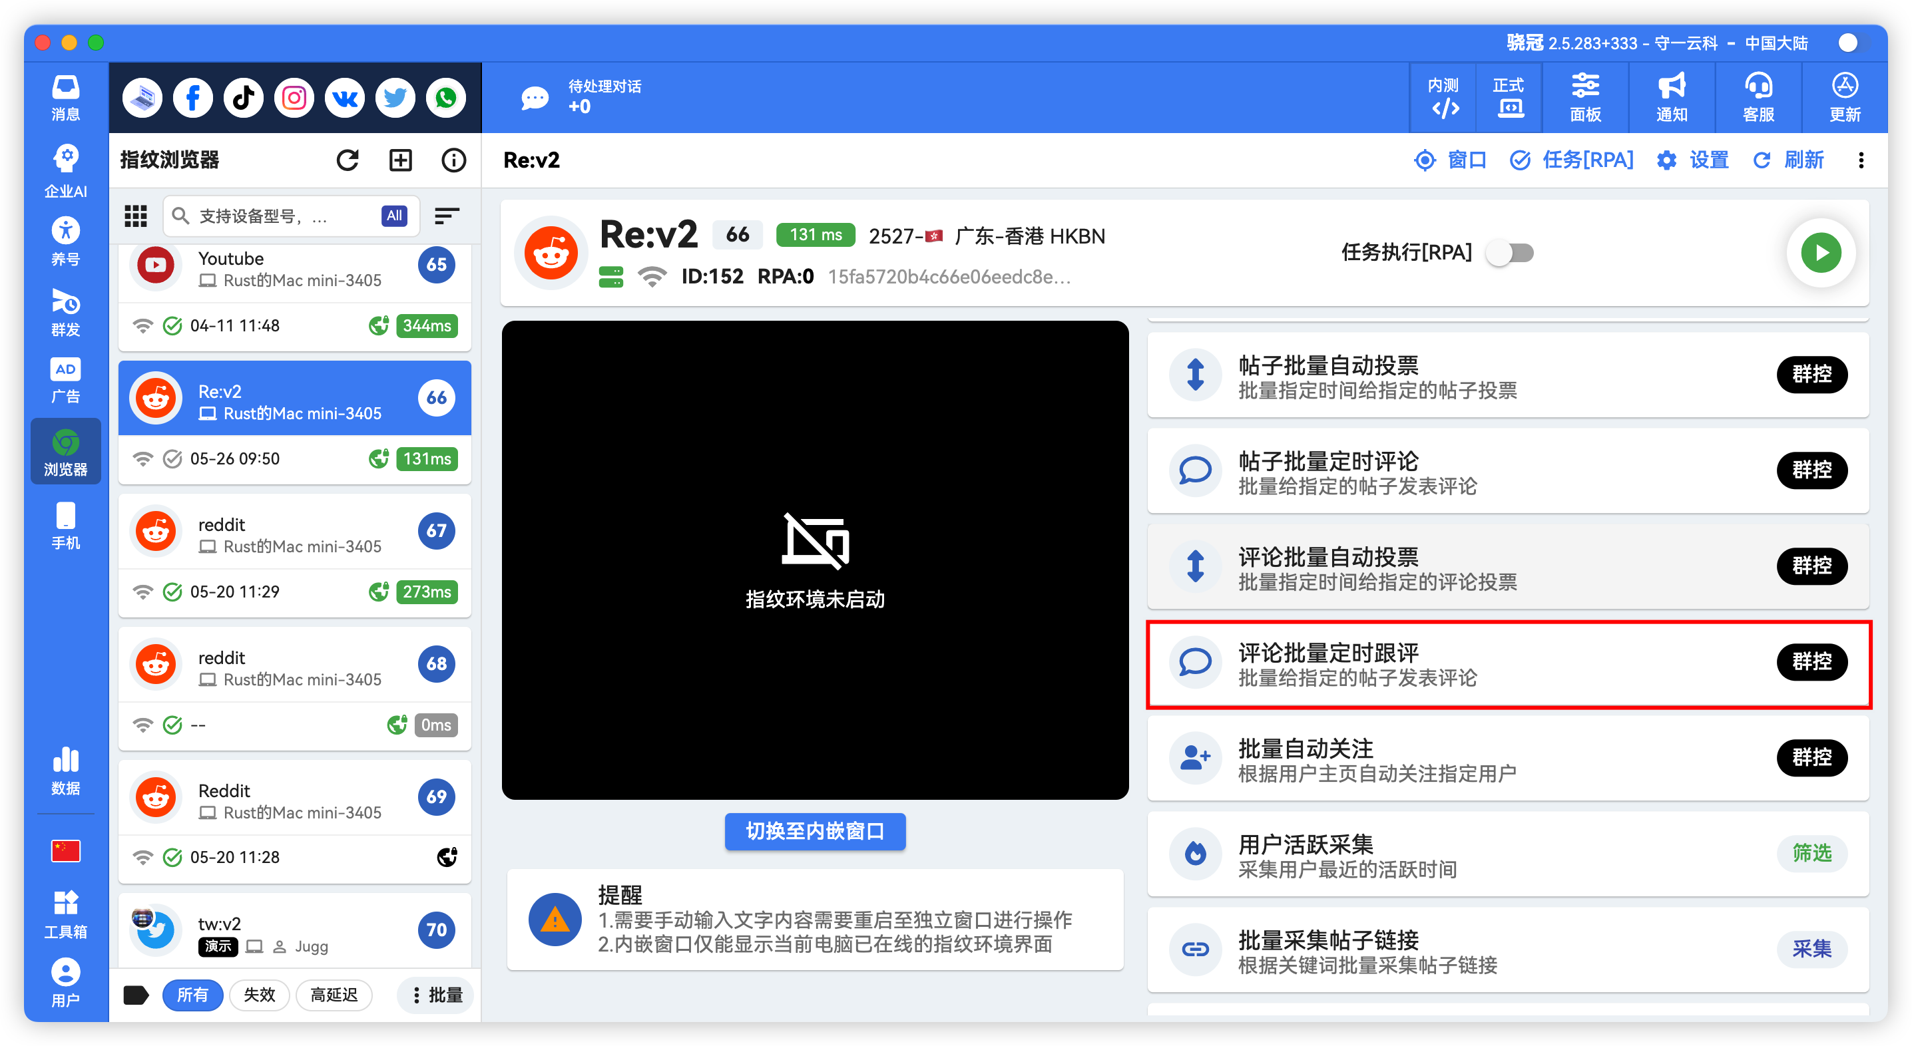Refresh the 指纹浏览器 browser list
This screenshot has width=1912, height=1046.
[x=348, y=160]
